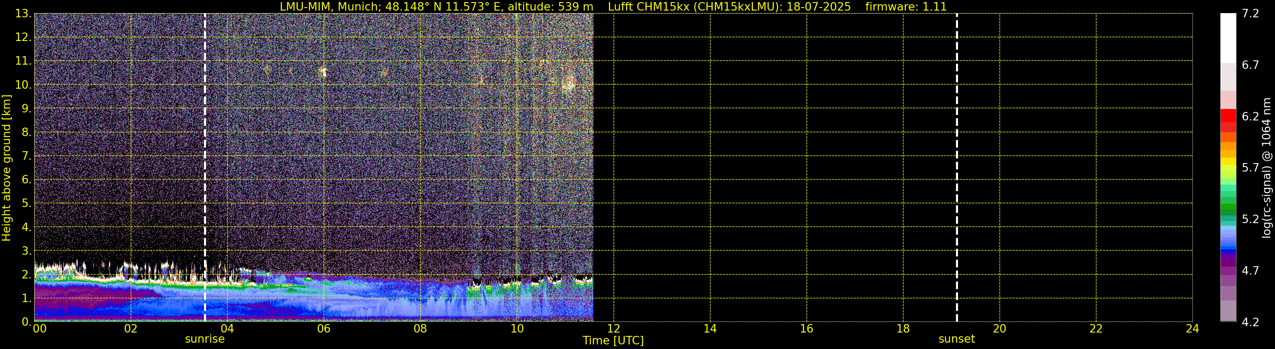The height and width of the screenshot is (349, 1275).
Task: Click the 'firmware: 1.11' text
Action: 906,7
